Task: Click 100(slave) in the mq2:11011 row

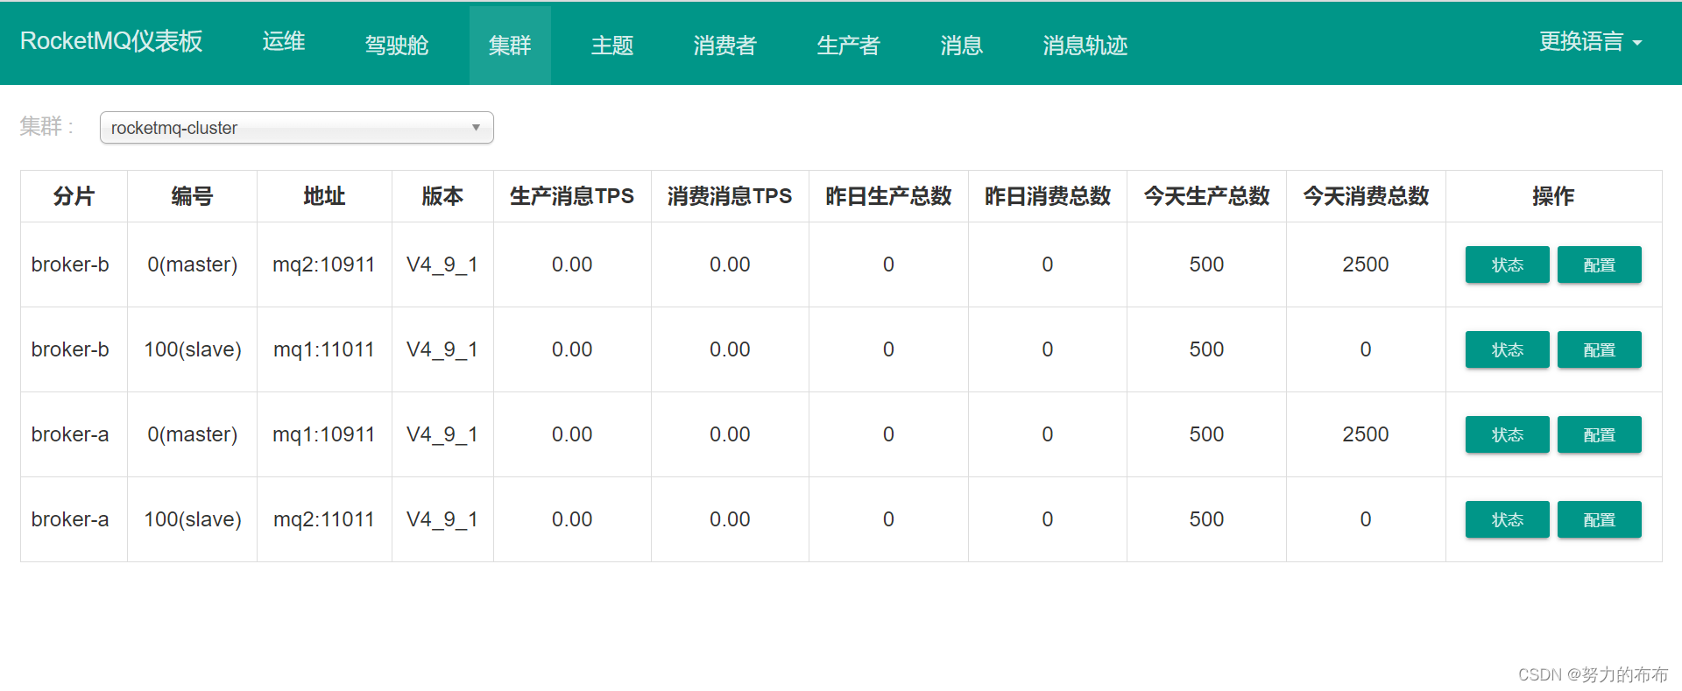Action: click(x=193, y=519)
